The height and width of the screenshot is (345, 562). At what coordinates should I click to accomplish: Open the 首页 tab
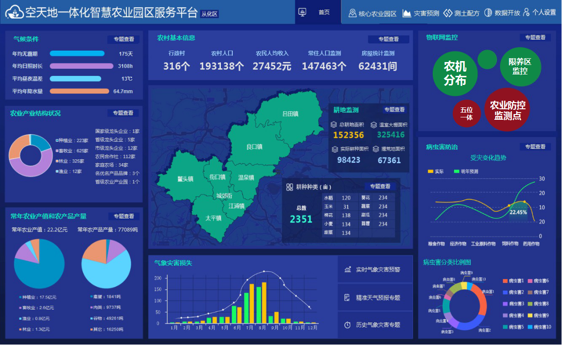pyautogui.click(x=324, y=12)
